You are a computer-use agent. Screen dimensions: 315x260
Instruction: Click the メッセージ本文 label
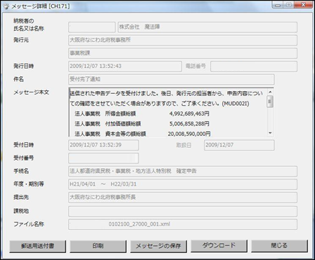pos(31,93)
